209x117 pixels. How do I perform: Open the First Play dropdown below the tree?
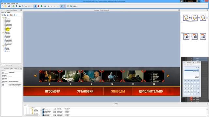click(x=13, y=65)
